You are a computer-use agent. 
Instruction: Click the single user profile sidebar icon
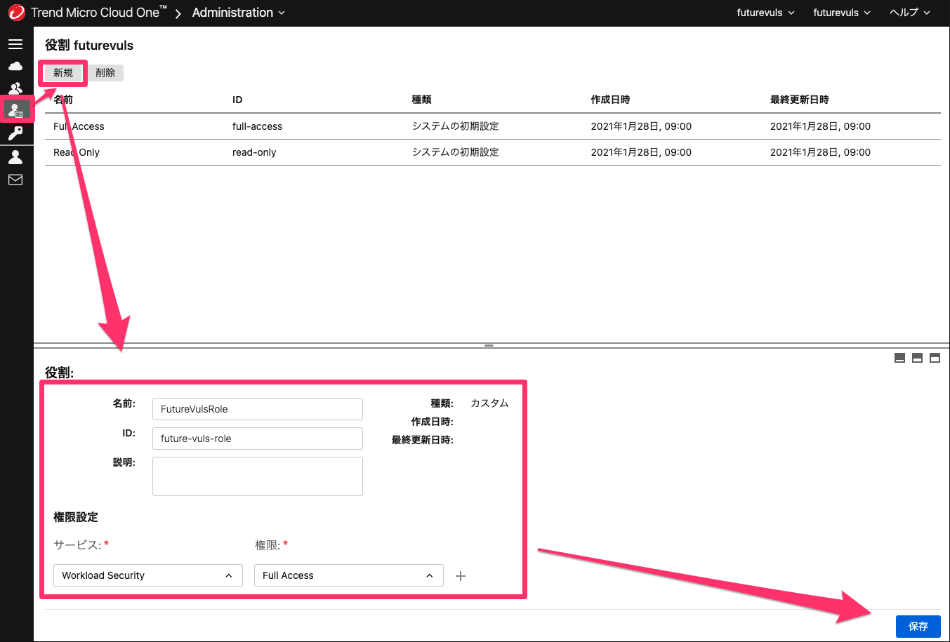15,156
